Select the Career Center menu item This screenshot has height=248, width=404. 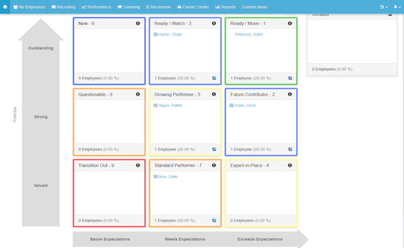point(193,7)
